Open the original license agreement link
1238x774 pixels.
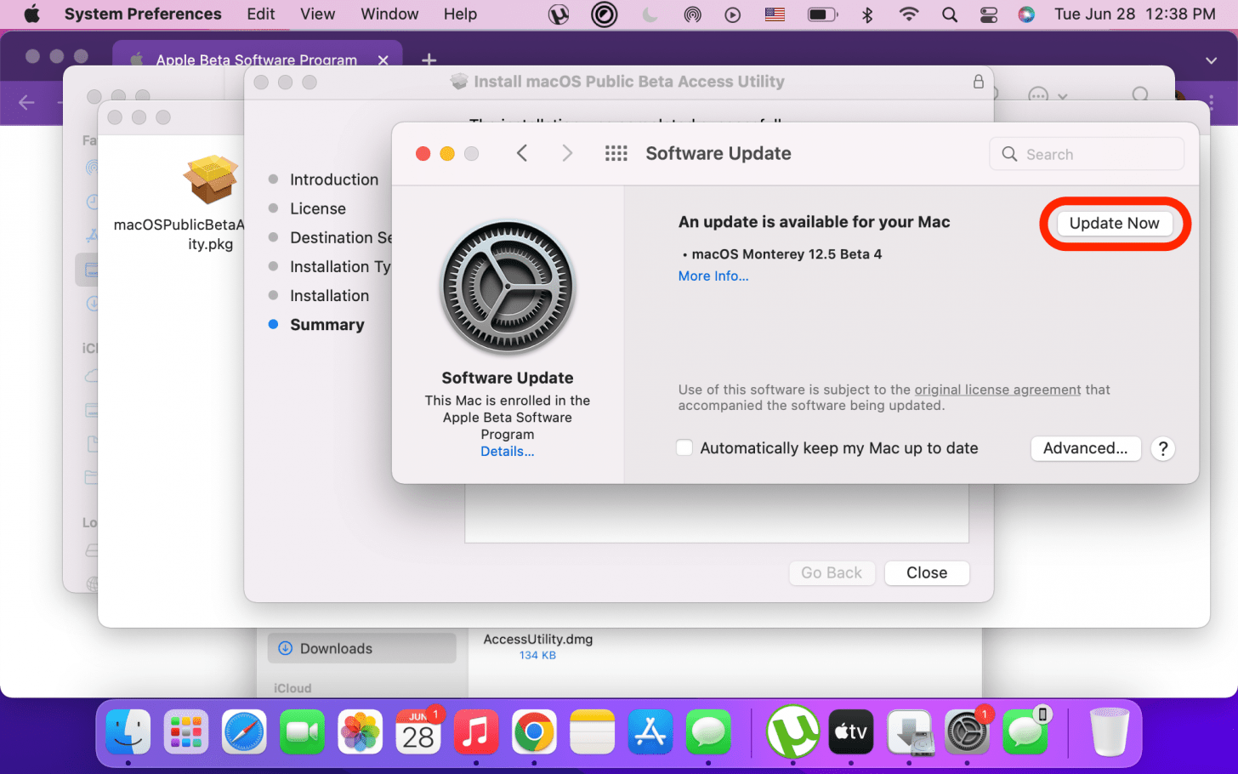coord(997,390)
